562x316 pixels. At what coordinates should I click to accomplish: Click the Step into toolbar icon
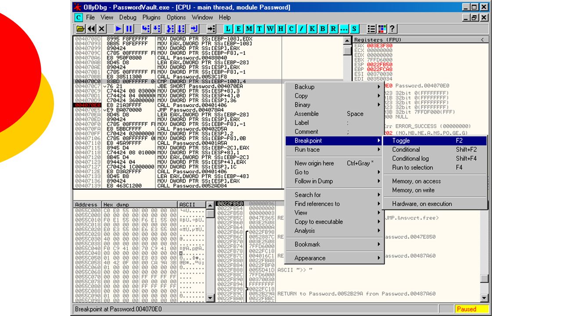[146, 29]
